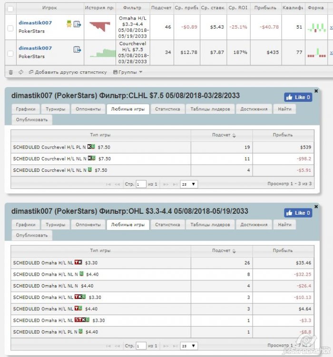Open Оппоненты tab in the CLHL panel
Screen dimensions: 333x357
pos(88,109)
